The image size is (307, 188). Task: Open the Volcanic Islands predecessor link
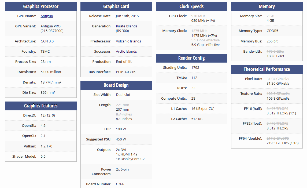(128, 41)
